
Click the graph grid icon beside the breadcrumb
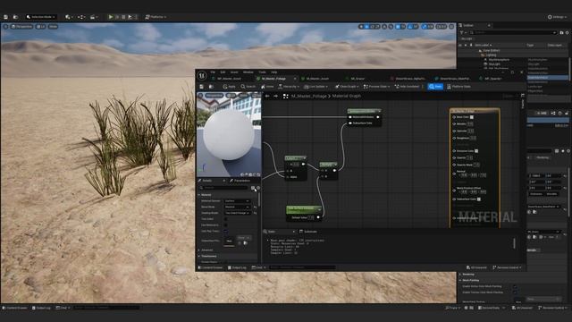point(286,96)
